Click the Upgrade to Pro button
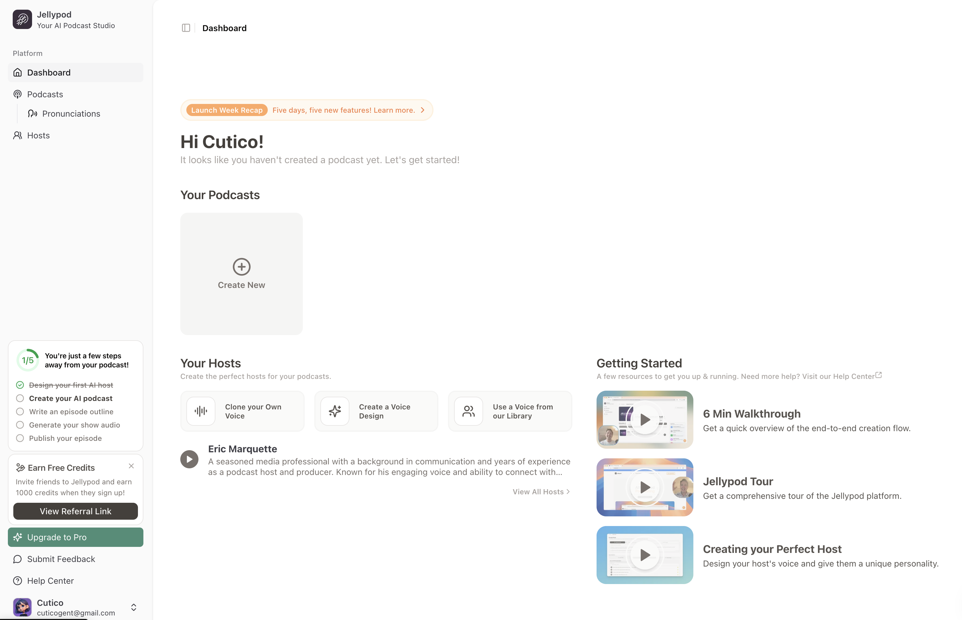962x620 pixels. point(75,537)
